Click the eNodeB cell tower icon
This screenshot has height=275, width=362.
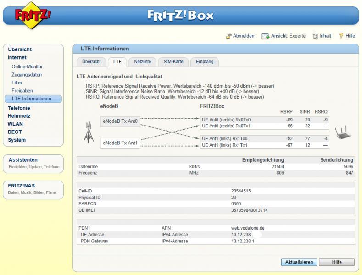point(89,132)
